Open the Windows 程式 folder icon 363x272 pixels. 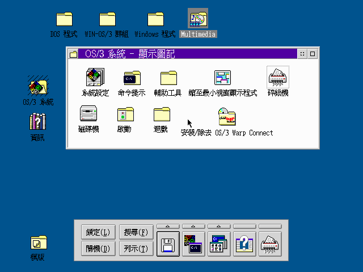point(155,19)
